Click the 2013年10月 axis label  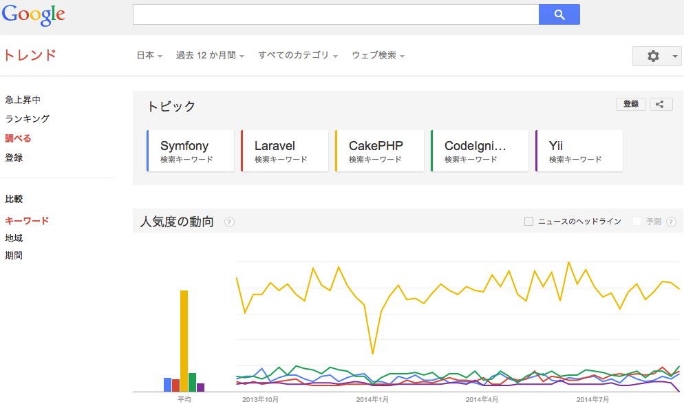click(260, 399)
